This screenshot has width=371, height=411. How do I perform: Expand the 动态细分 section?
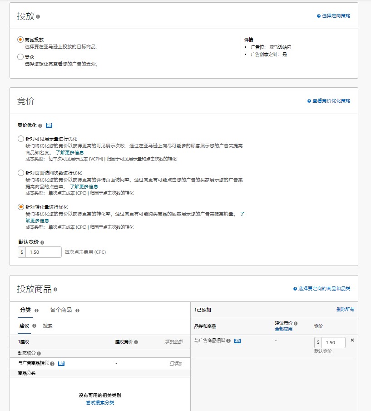(x=26, y=353)
